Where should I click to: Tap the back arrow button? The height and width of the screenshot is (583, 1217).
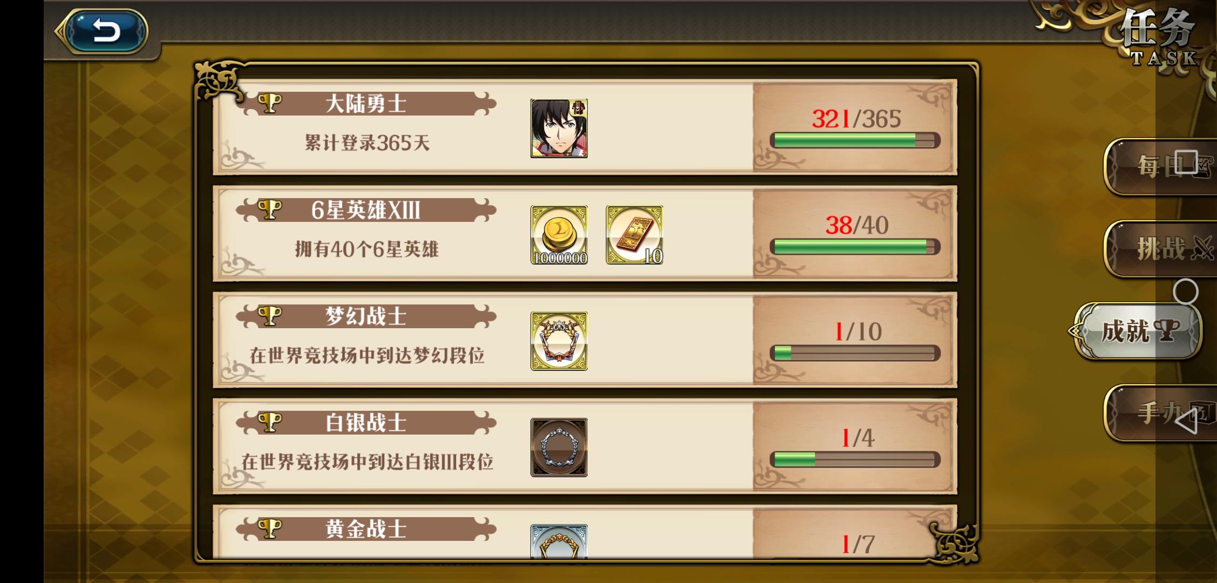[106, 31]
